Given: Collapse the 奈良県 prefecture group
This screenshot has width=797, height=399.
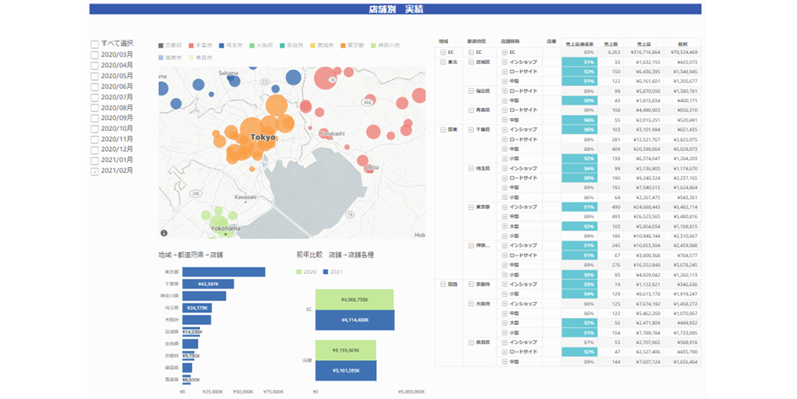Looking at the screenshot, I should 471,342.
